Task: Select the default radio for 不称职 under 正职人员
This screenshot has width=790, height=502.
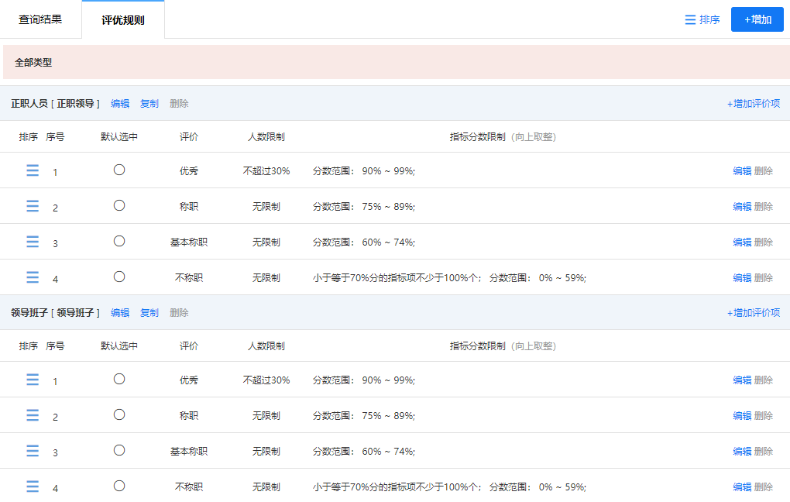Action: point(118,276)
